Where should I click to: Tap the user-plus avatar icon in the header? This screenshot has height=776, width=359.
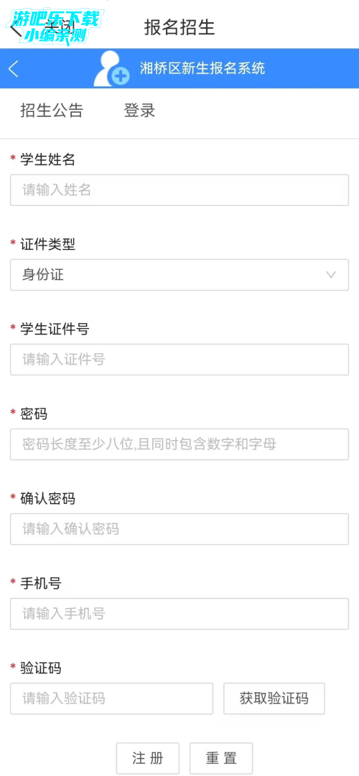pyautogui.click(x=111, y=69)
